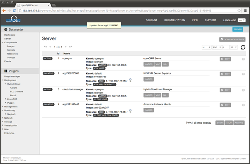Open Dashboard in the sidebar
The height and width of the screenshot is (164, 250).
tap(10, 35)
